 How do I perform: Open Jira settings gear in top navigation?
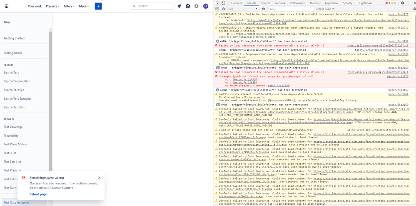click(196, 6)
